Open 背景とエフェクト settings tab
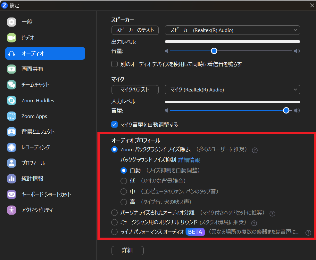Image resolution: width=316 pixels, height=260 pixels. (45, 132)
